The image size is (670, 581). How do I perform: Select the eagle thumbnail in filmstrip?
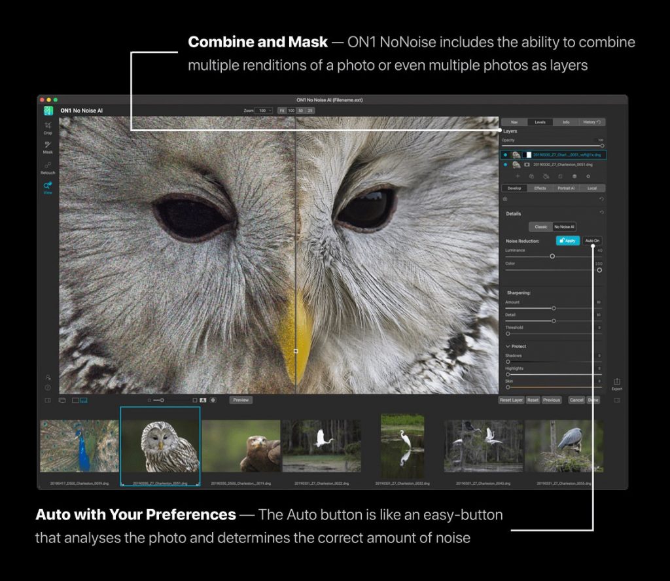tap(241, 446)
